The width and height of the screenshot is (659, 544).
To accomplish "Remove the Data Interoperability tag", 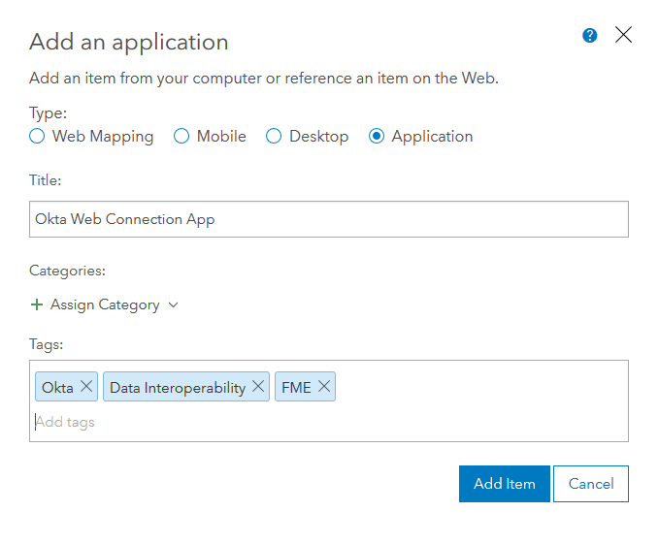I will tap(258, 386).
